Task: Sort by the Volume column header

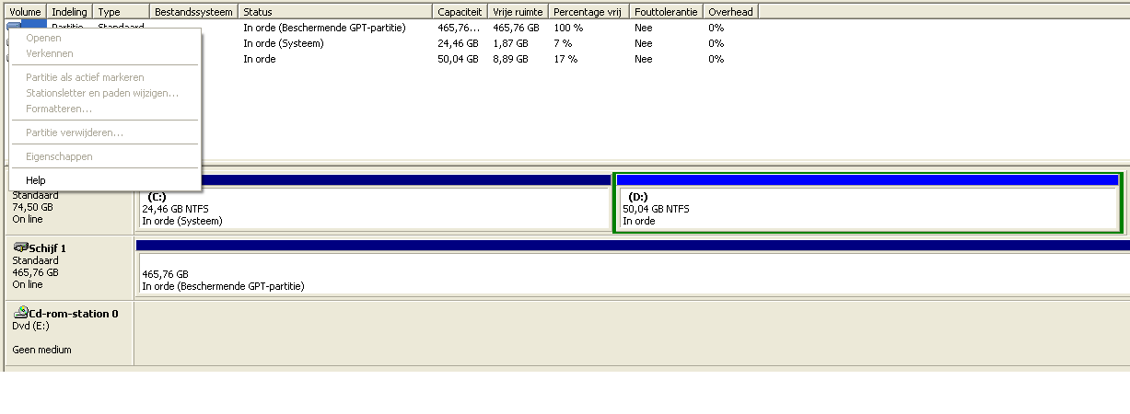Action: coord(26,11)
